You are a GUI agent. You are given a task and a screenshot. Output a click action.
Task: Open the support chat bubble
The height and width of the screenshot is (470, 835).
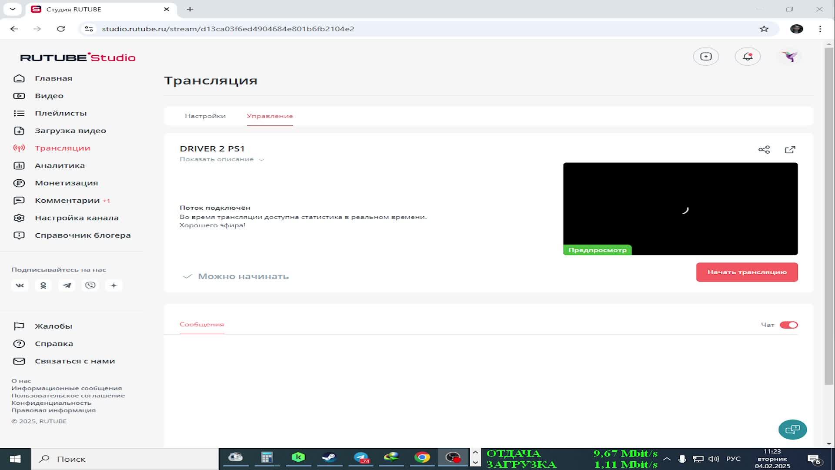[x=792, y=430]
